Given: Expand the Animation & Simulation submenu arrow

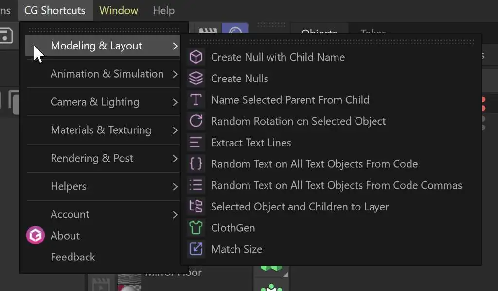Looking at the screenshot, I should point(175,74).
